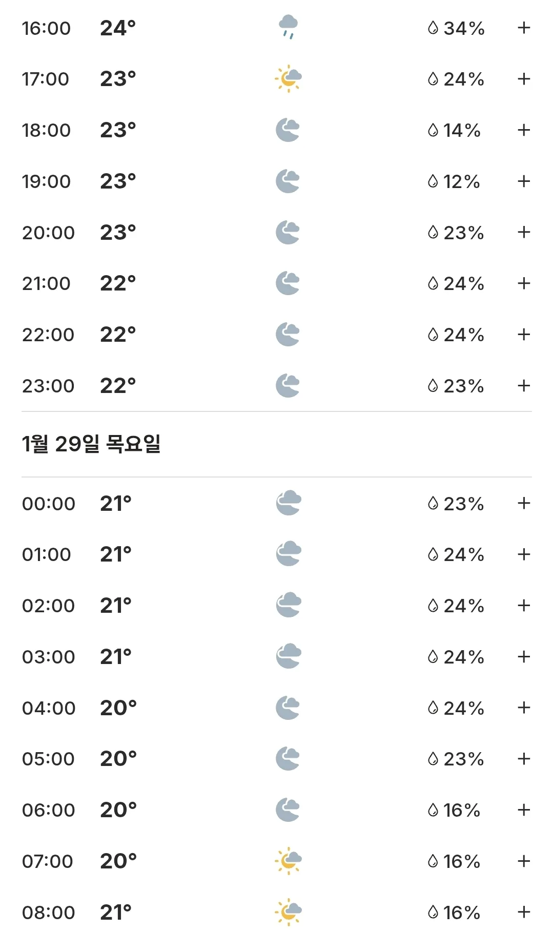
Task: Tap the cloudy night icon at 18:00
Action: point(288,130)
